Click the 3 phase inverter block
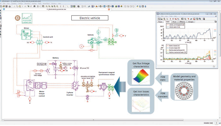 coord(76,86)
